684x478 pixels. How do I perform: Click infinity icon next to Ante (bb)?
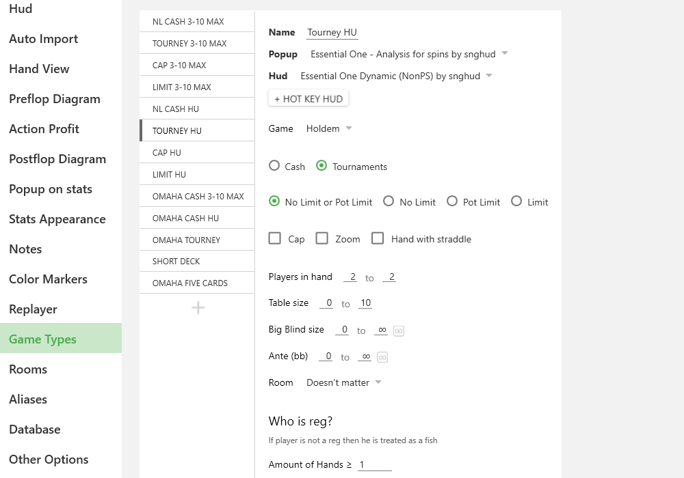coord(382,357)
